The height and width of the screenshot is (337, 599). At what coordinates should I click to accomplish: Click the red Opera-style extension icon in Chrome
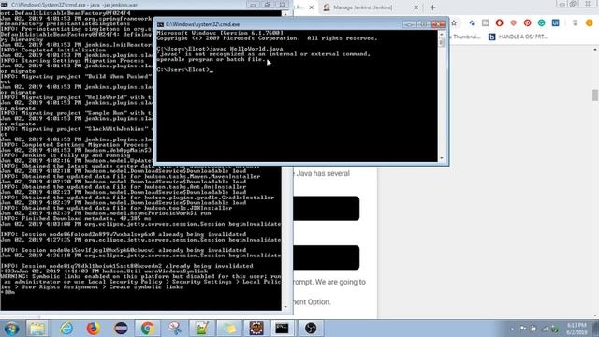coord(499,22)
